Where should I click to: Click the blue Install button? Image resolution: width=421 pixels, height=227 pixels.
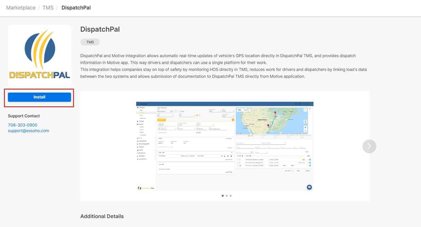(39, 97)
